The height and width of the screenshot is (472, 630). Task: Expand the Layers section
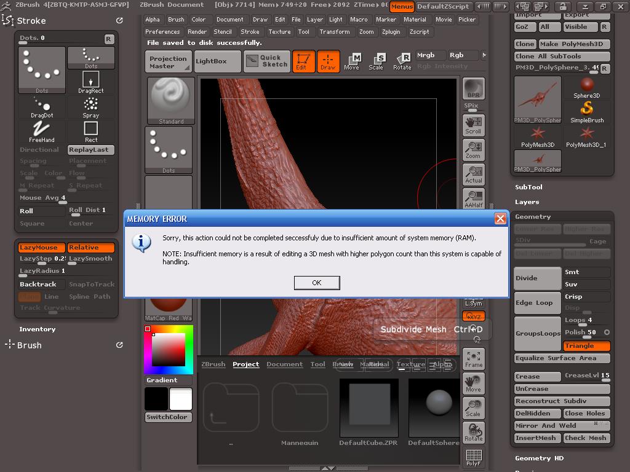pos(527,202)
